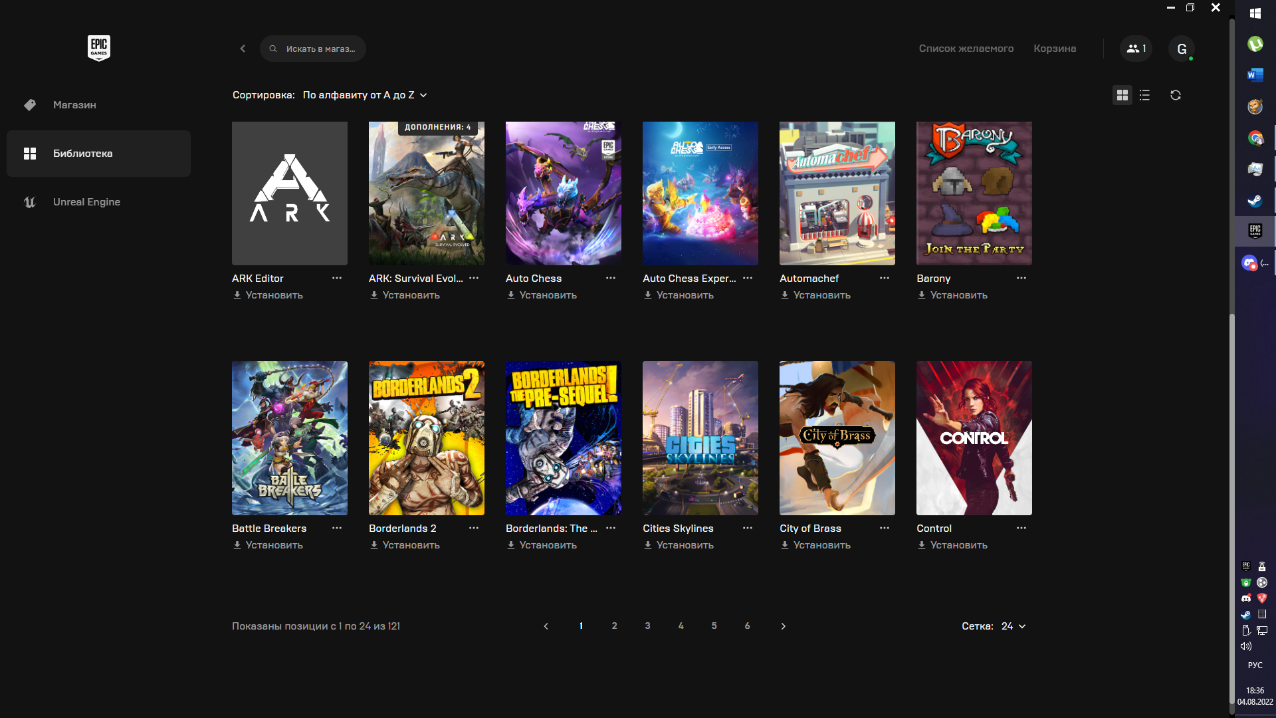Install ARK: Survival Evolved
The width and height of the screenshot is (1276, 718).
405,295
